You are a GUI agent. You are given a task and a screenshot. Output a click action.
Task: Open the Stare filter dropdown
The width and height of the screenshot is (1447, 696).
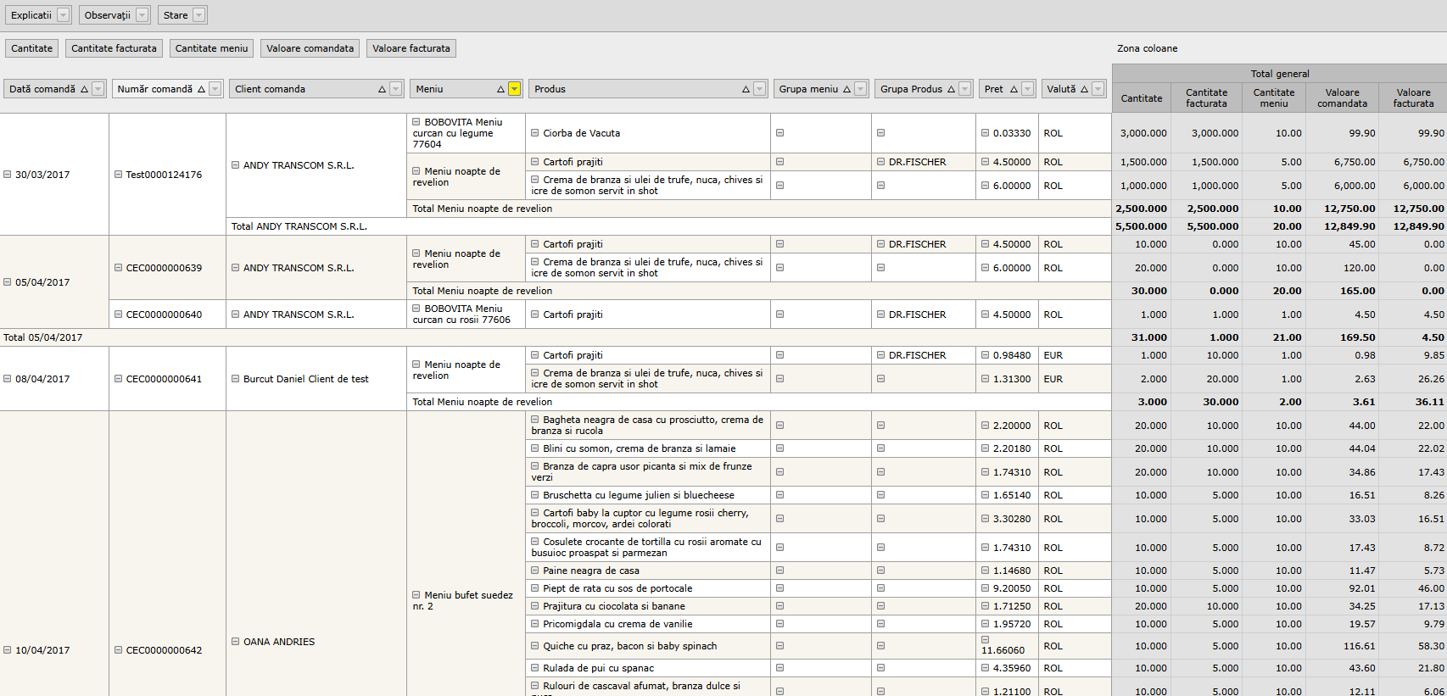tap(198, 15)
